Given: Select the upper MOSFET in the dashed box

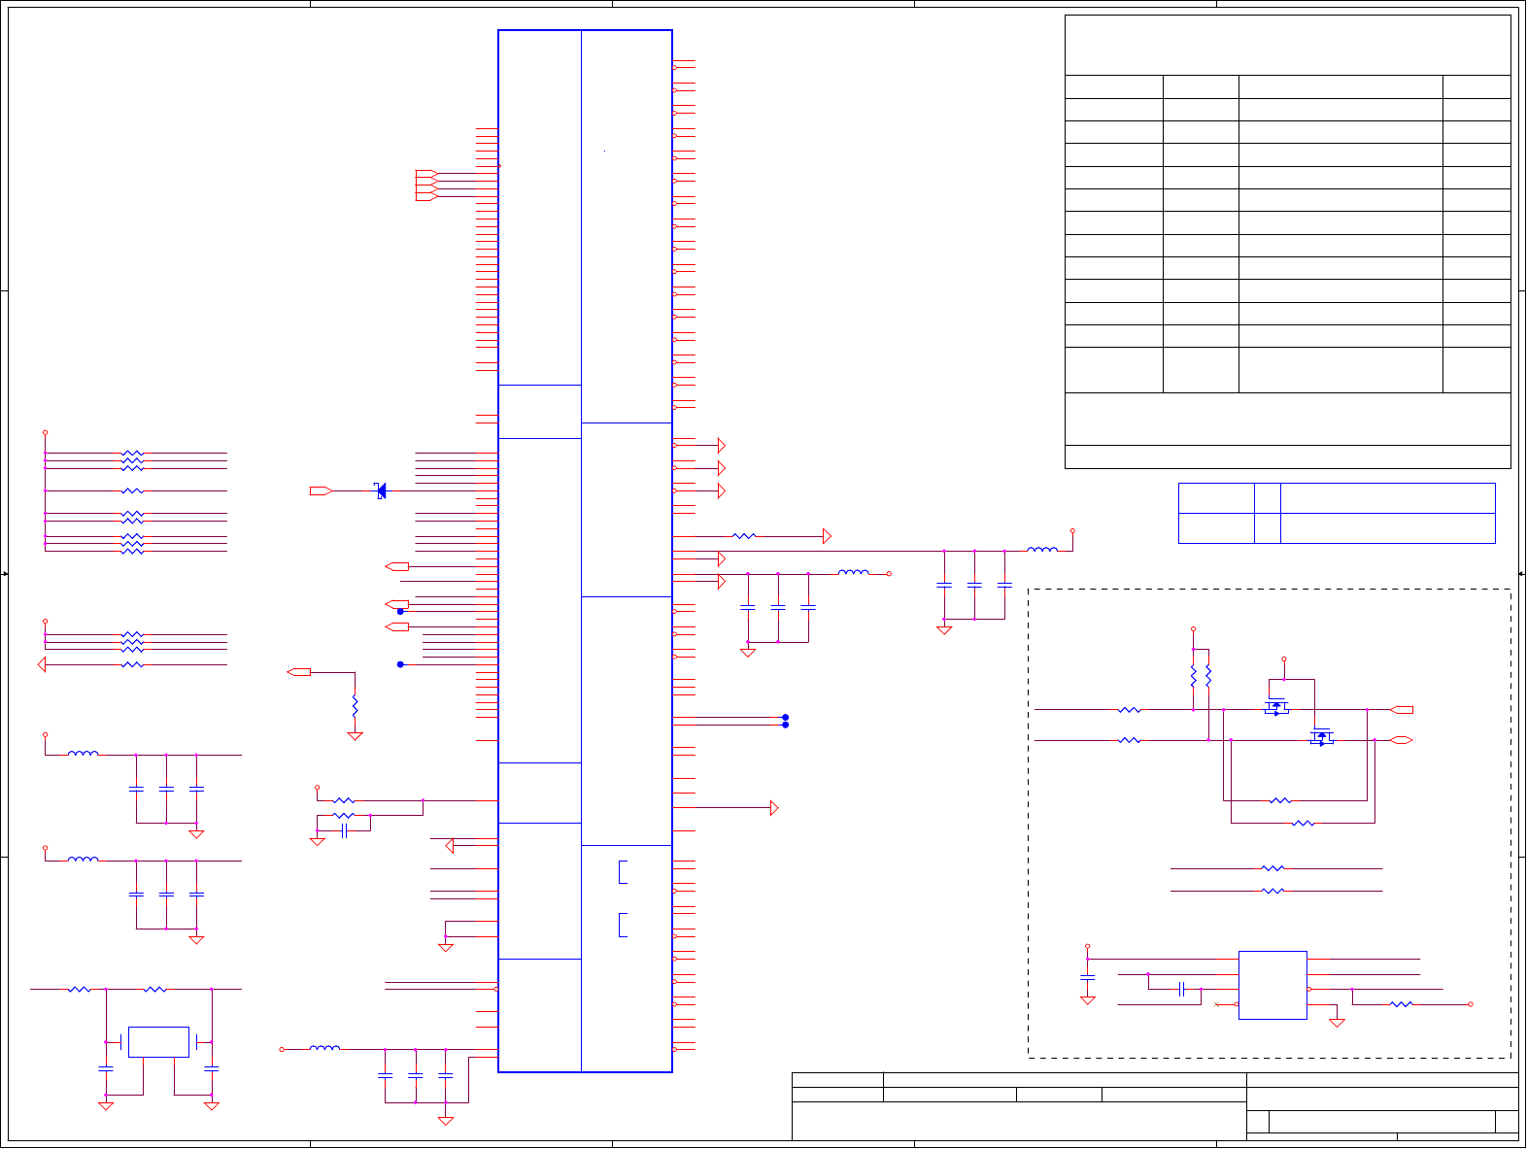Looking at the screenshot, I should coord(1276,706).
